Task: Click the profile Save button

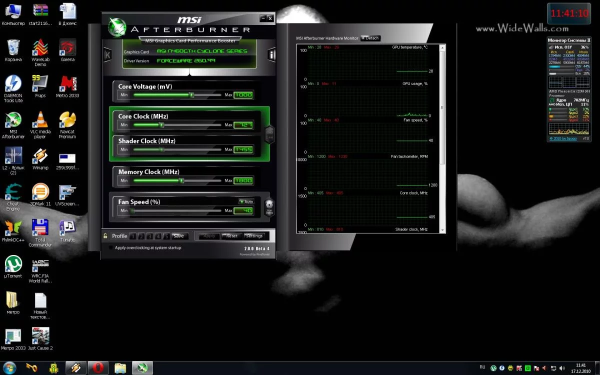Action: click(x=179, y=236)
